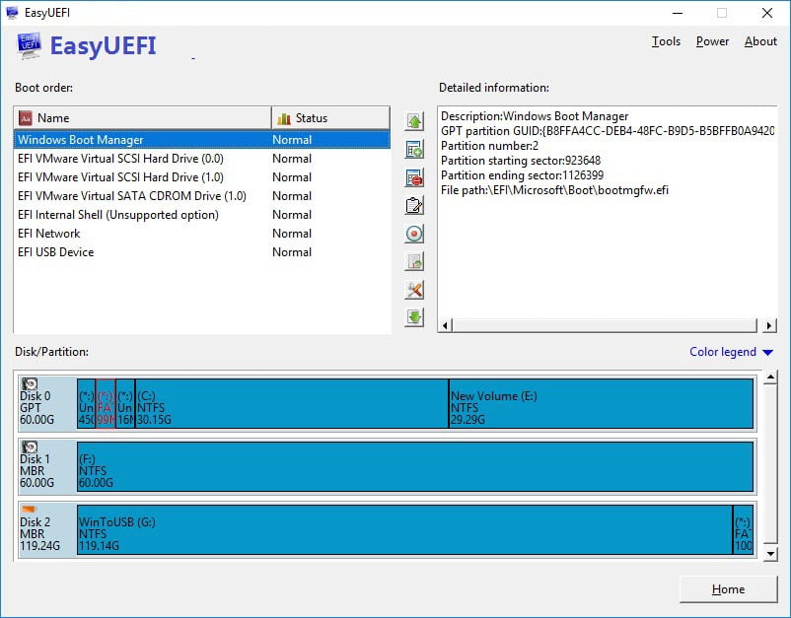
Task: Sort by the Status column header
Action: tap(330, 118)
